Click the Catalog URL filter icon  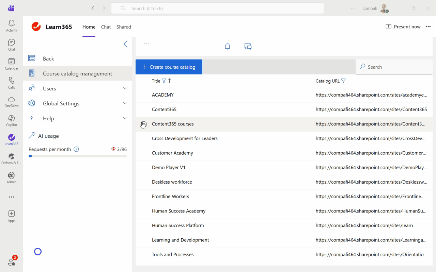[x=343, y=81]
